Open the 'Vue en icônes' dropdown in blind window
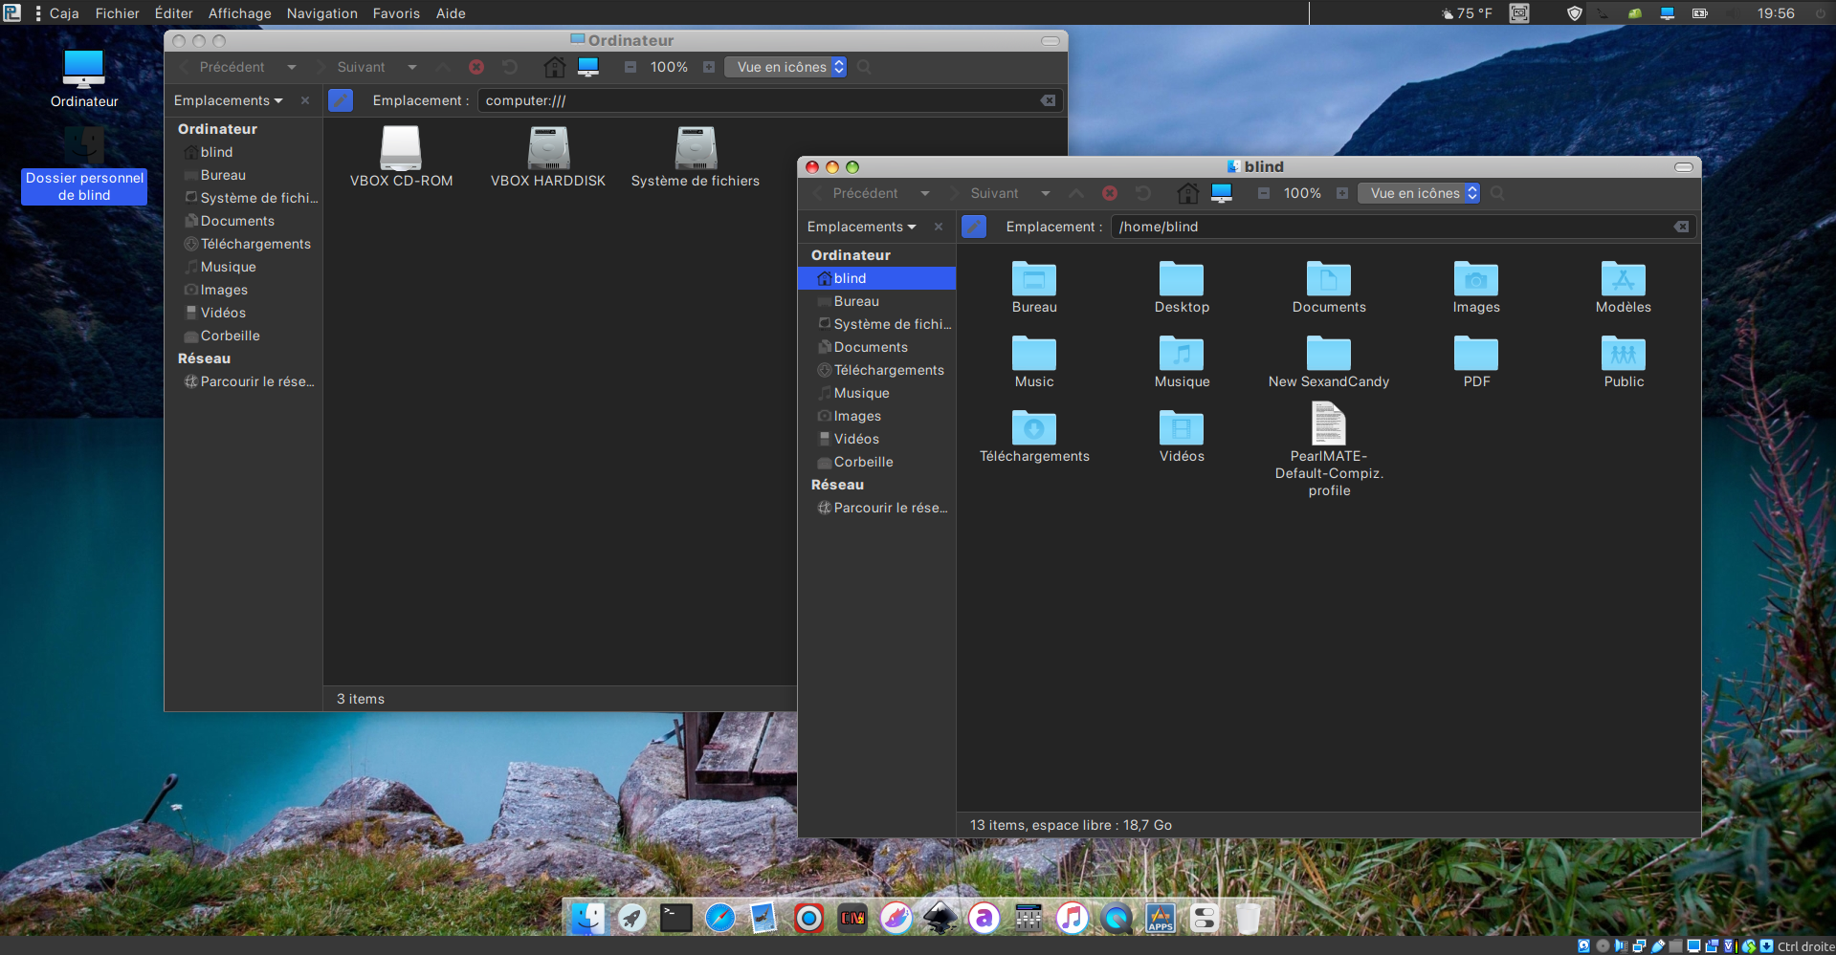The height and width of the screenshot is (955, 1836). 1419,193
